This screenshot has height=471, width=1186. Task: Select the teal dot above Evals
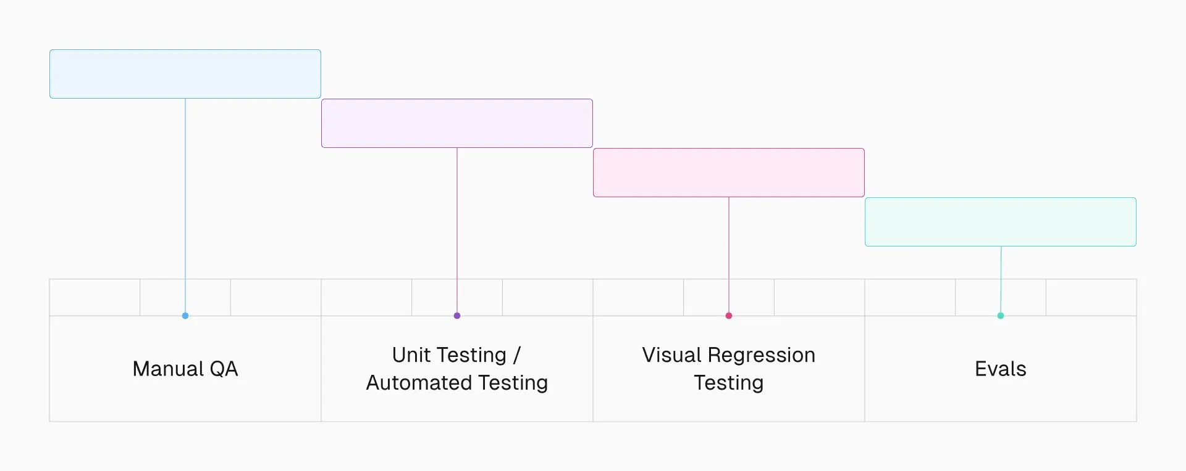[1001, 316]
